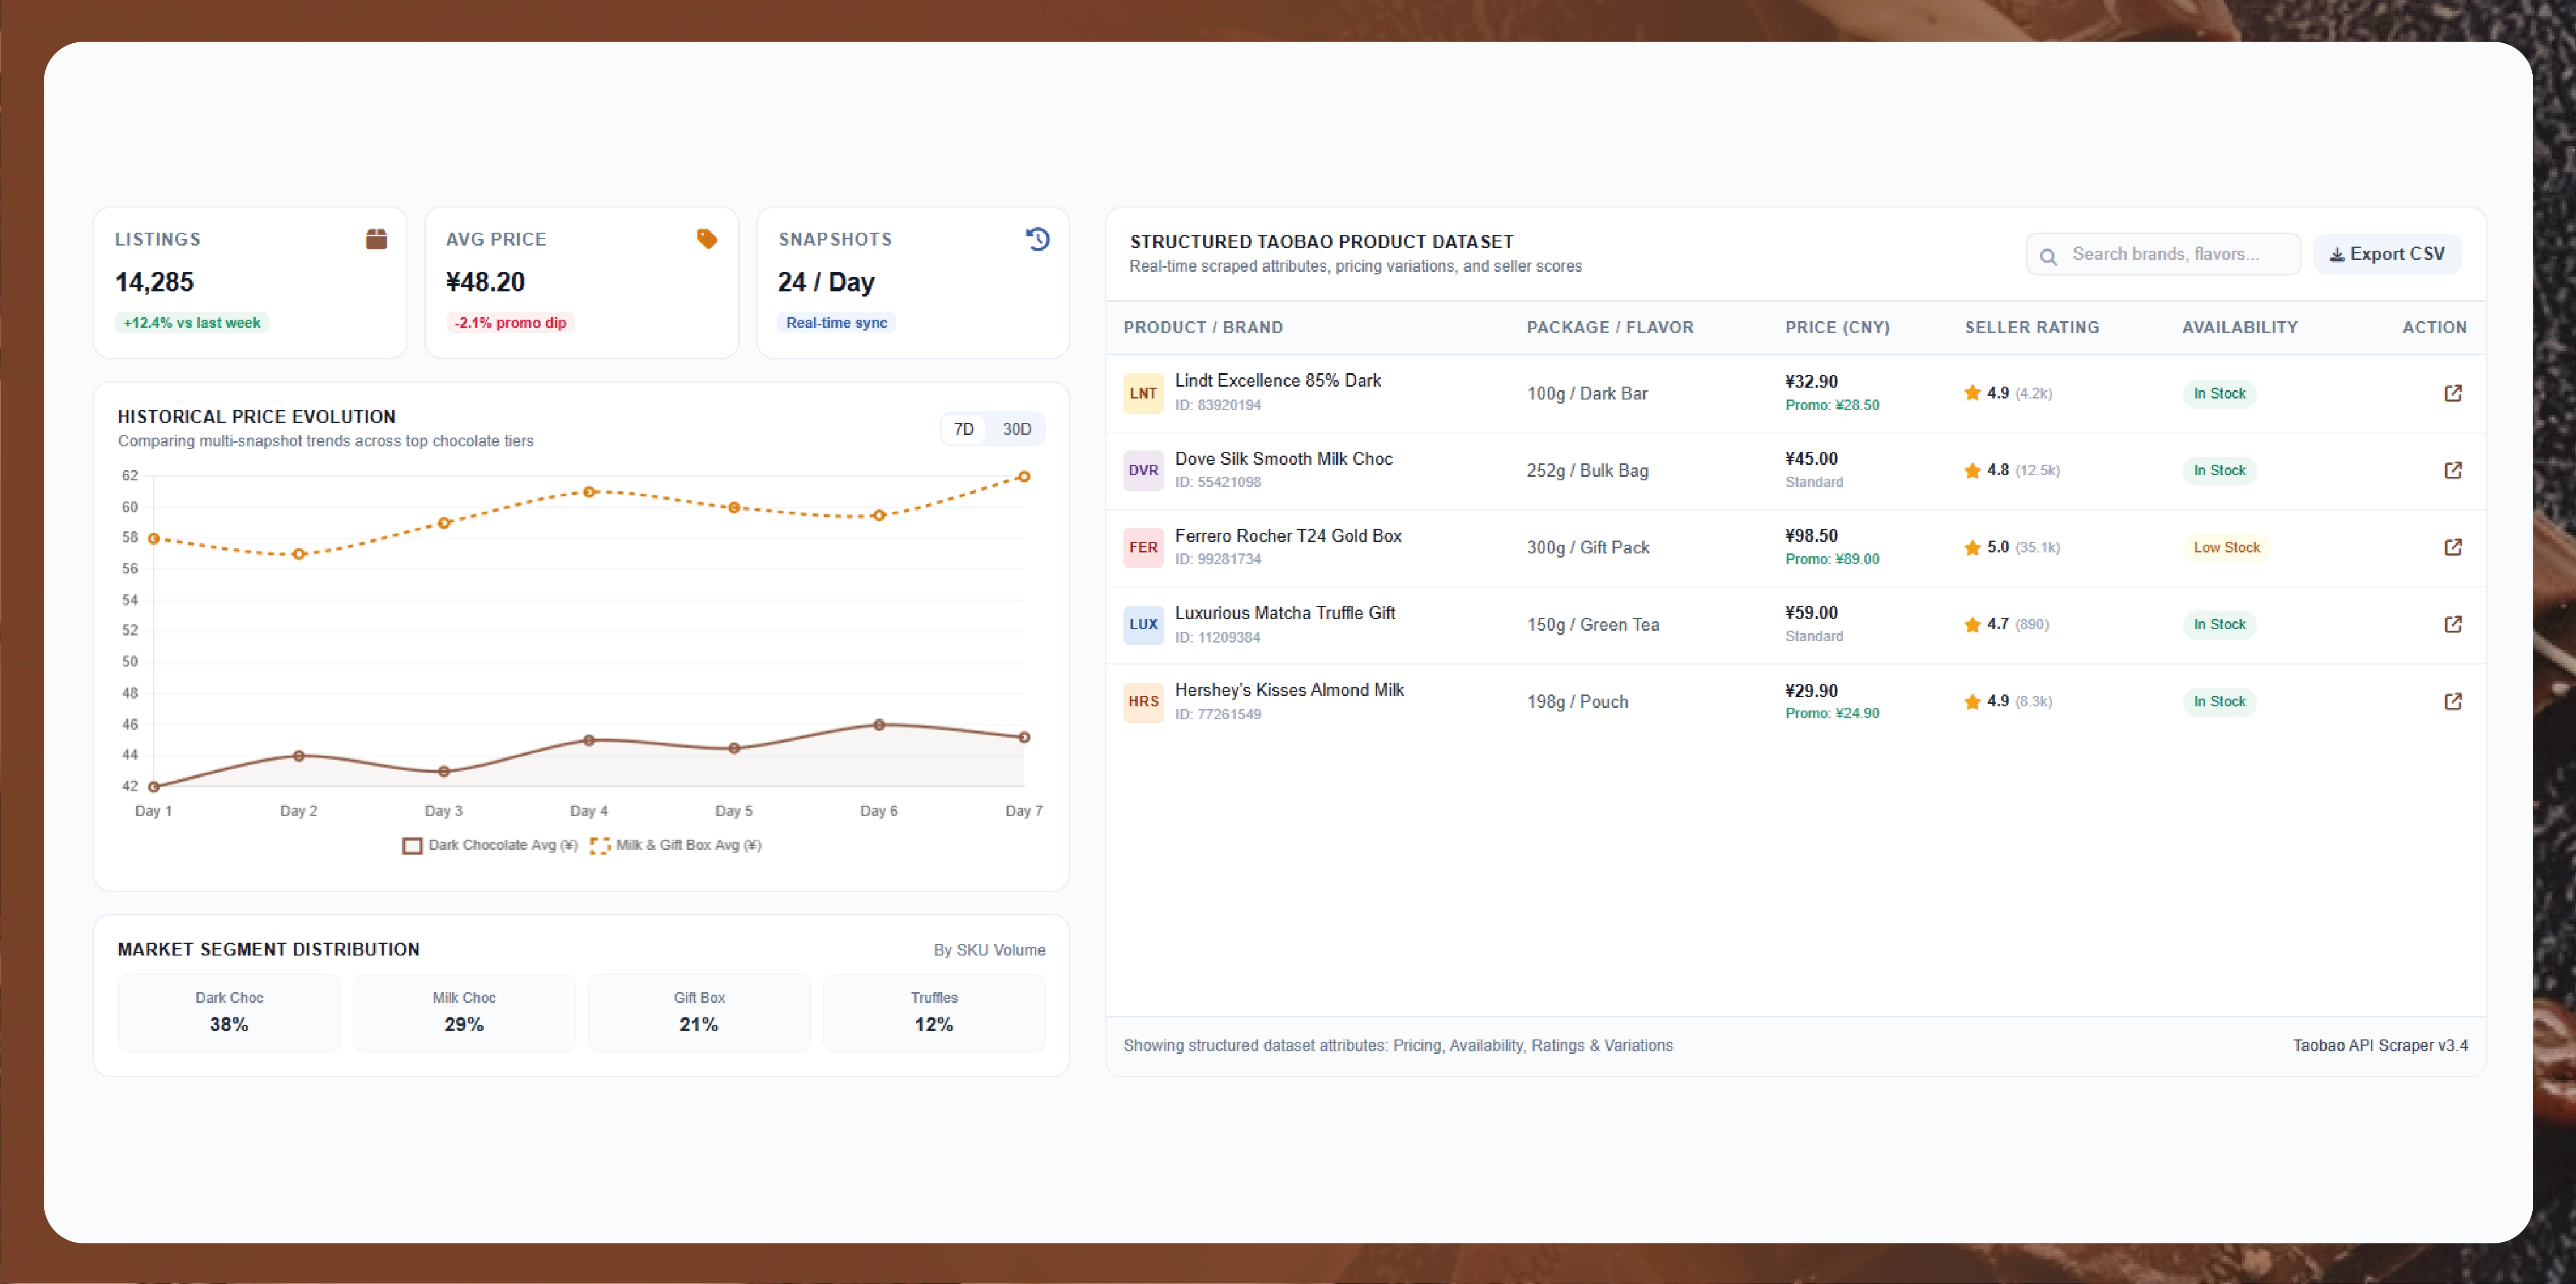
Task: Click the FER brand badge
Action: [x=1143, y=547]
